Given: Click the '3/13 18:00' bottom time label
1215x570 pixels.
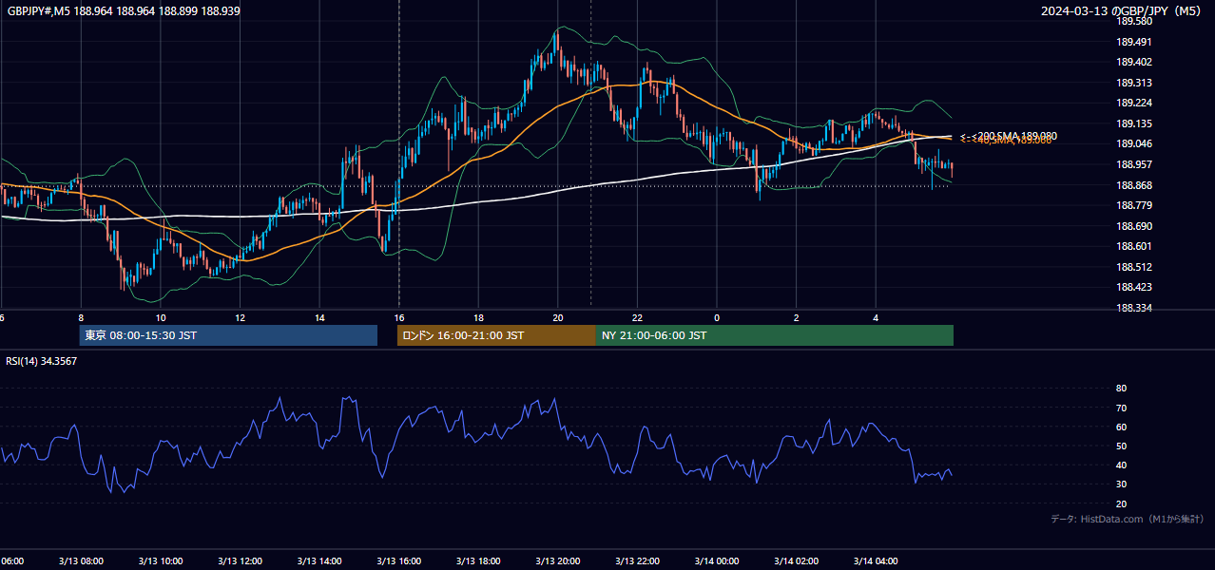Looking at the screenshot, I should 479,561.
